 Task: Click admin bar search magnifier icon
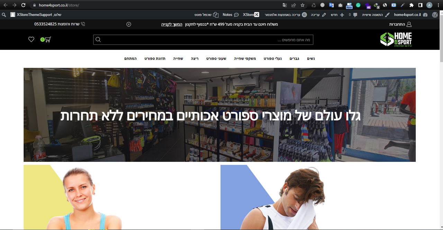4,15
